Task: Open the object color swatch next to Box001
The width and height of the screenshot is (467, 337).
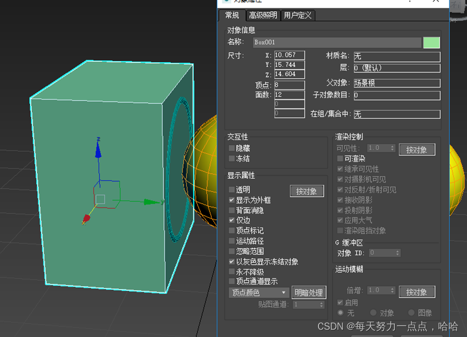Action: [x=432, y=42]
